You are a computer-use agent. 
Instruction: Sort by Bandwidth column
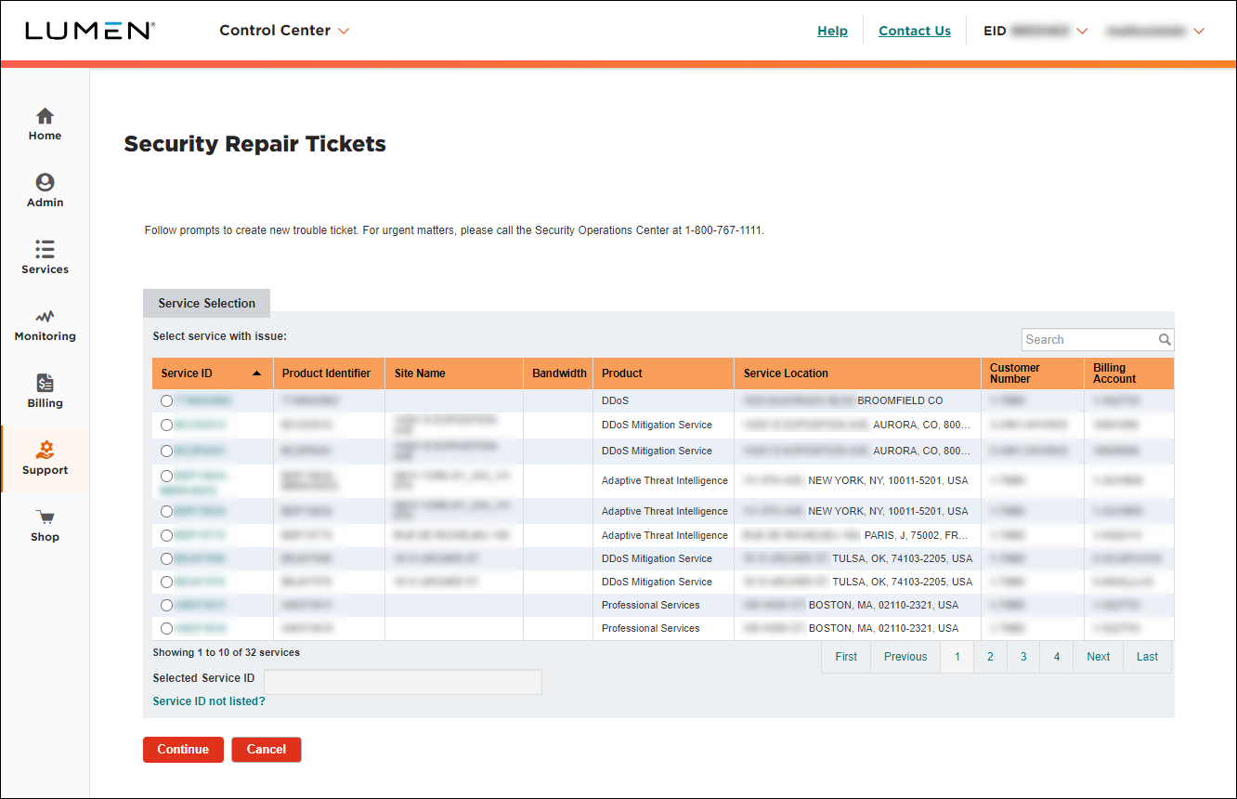559,373
